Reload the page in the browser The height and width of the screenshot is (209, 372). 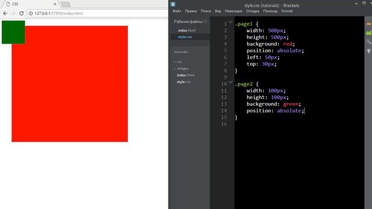pyautogui.click(x=22, y=13)
